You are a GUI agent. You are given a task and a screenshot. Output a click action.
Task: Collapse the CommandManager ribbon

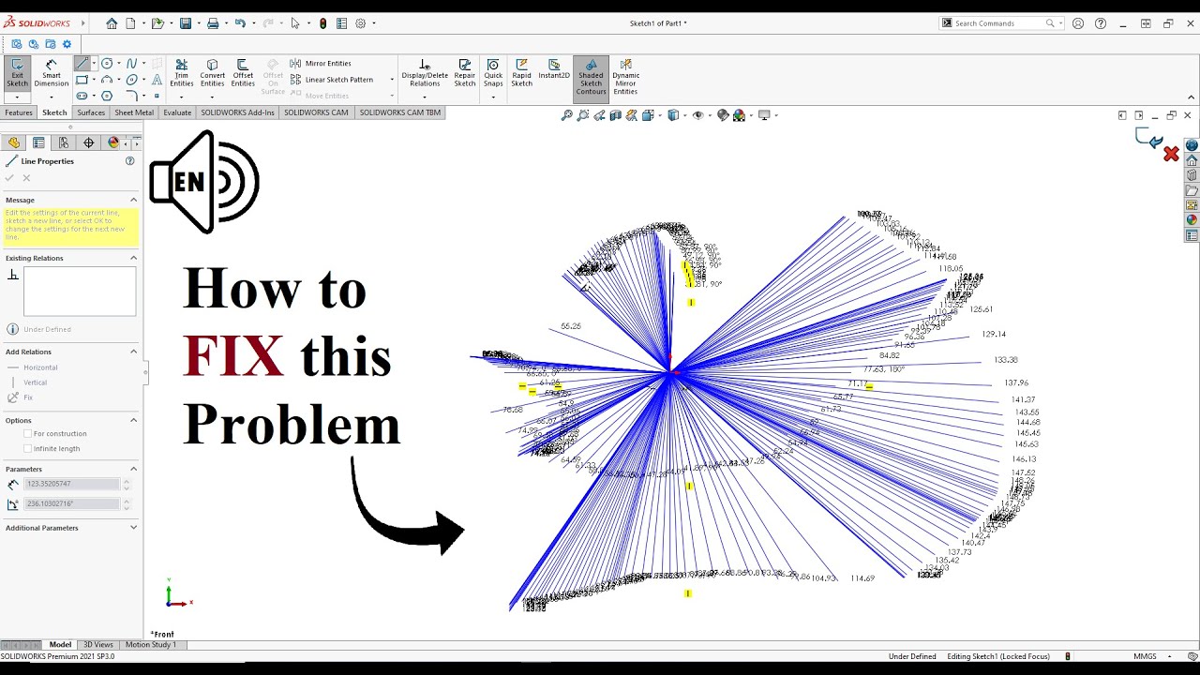(1191, 97)
